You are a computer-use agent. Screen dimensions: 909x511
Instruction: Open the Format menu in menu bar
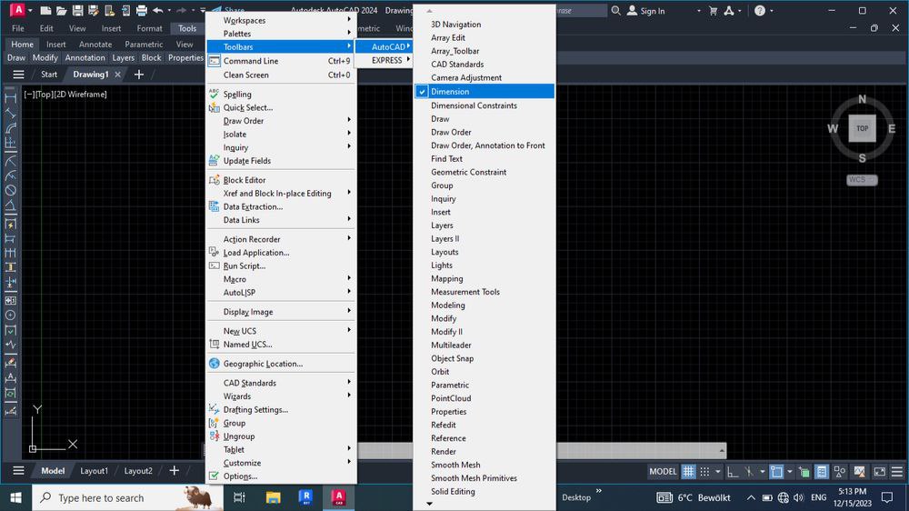(x=150, y=28)
